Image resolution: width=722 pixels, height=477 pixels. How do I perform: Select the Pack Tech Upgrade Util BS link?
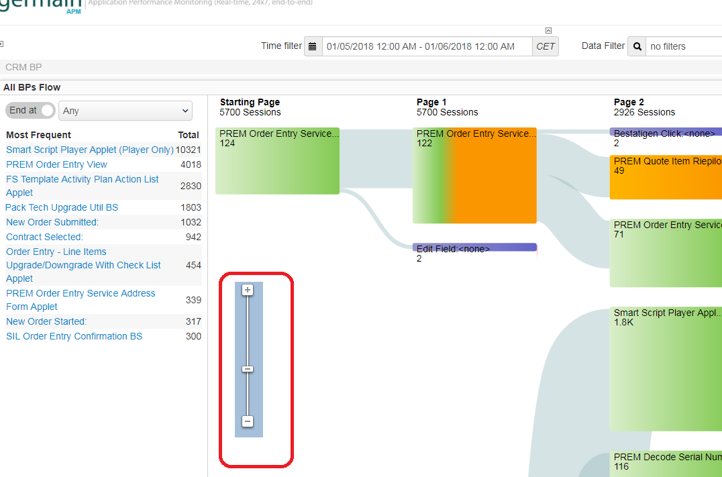click(x=62, y=207)
